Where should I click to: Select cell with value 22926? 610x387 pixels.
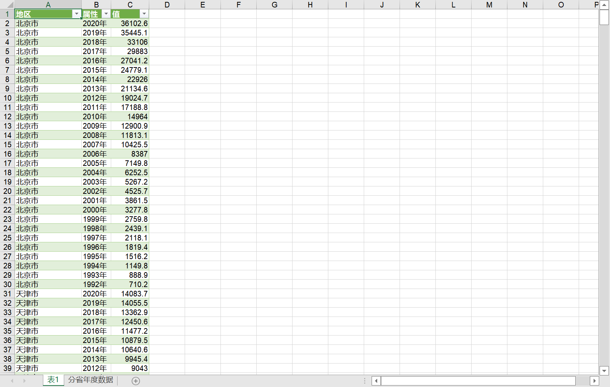(x=130, y=79)
